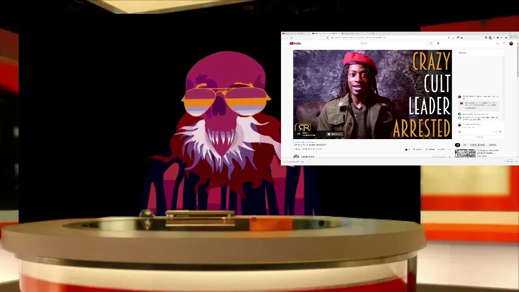The width and height of the screenshot is (519, 292).
Task: Open 'The Complete History of the Burning of Prospero' title
Action: click(x=488, y=152)
